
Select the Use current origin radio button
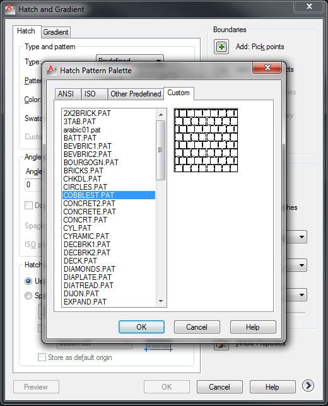point(28,281)
